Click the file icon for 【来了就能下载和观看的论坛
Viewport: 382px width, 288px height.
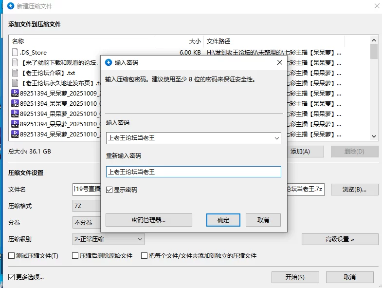click(x=15, y=62)
